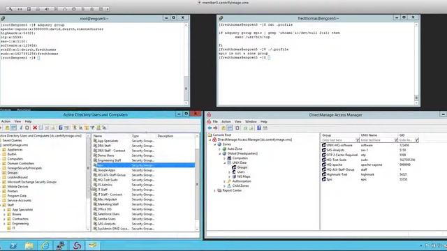The width and height of the screenshot is (447, 251).
Task: Expand the Auto Zone node
Action: click(220, 149)
